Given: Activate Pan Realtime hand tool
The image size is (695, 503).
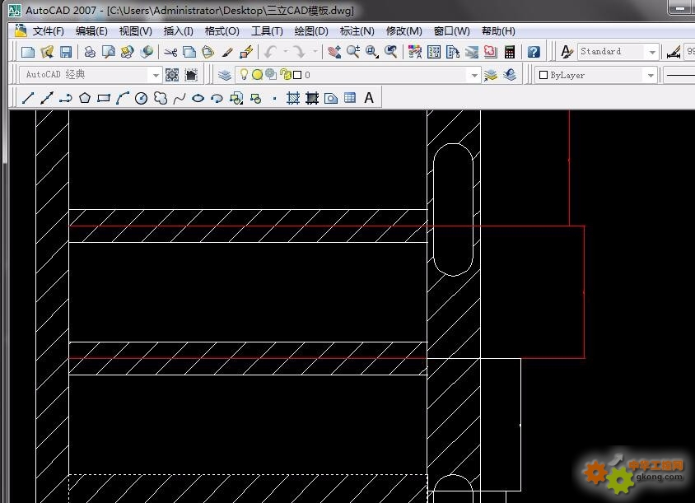Looking at the screenshot, I should tap(334, 53).
